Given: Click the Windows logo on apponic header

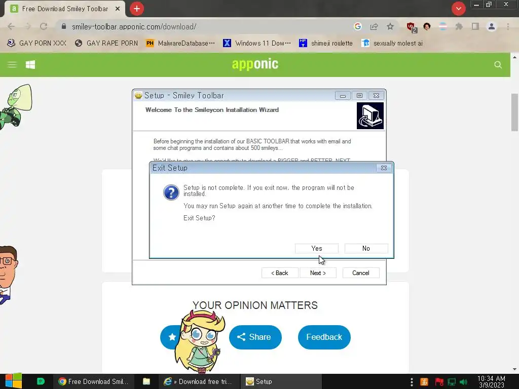Looking at the screenshot, I should (x=30, y=65).
